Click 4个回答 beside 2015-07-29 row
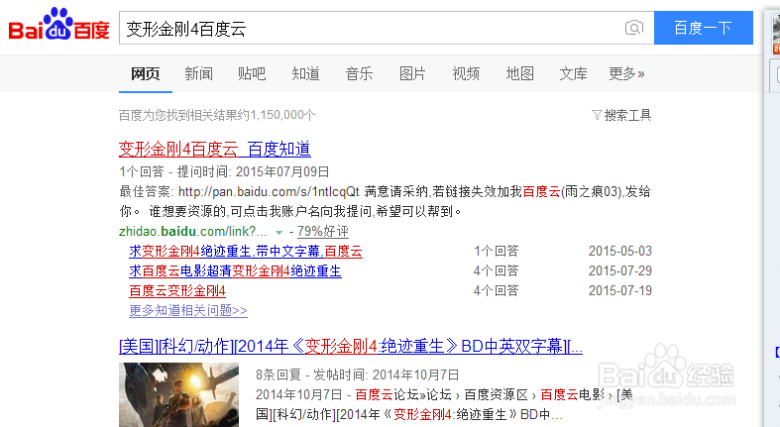780x427 pixels. 497,270
